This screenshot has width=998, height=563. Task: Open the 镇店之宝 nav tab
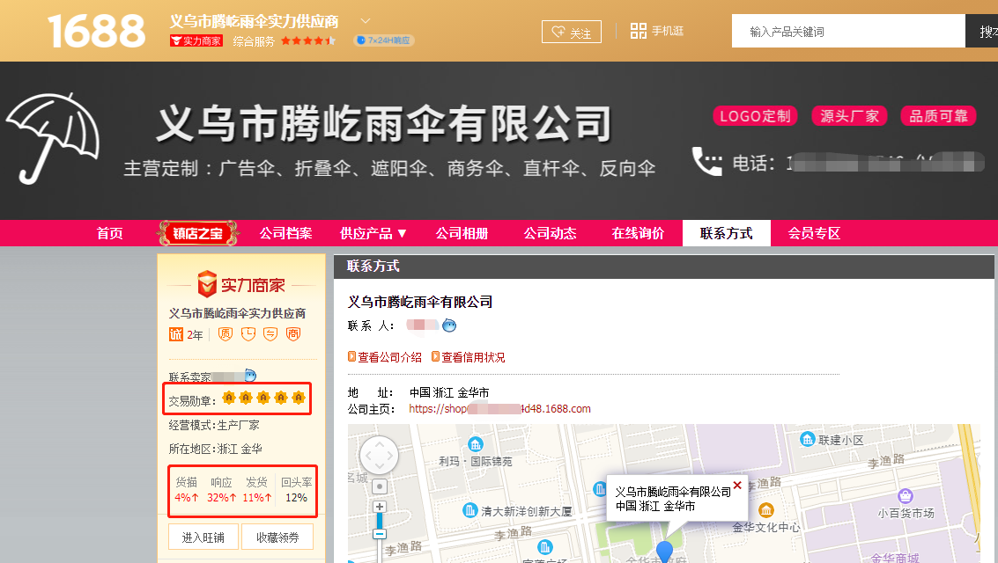coord(197,233)
